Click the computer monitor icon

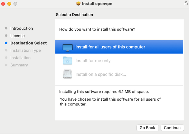pos(68,48)
